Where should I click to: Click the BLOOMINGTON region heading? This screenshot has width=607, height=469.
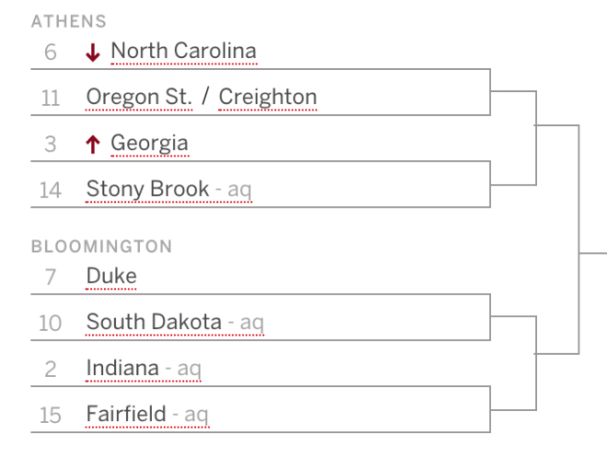coord(102,246)
